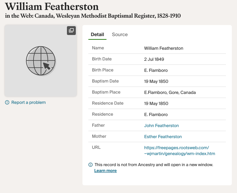This screenshot has width=237, height=193.
Task: Visit the freepages.rootsweb.com URL link
Action: click(x=180, y=151)
